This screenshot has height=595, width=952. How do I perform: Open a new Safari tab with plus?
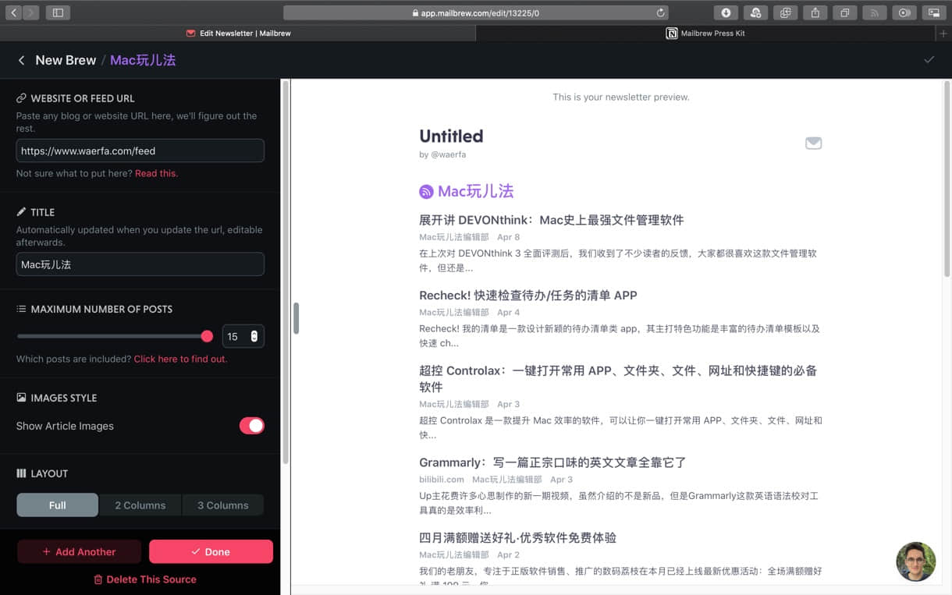[944, 34]
